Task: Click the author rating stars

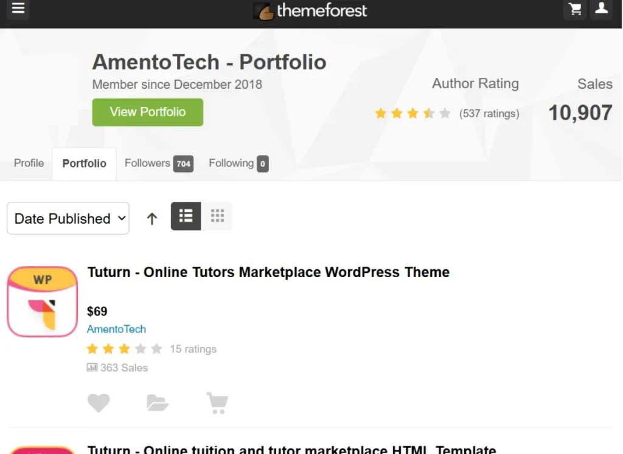Action: pyautogui.click(x=412, y=113)
